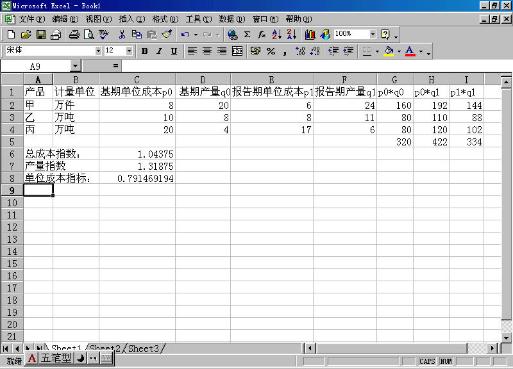Click the Save floppy disk icon
Viewport: 513px width, 369px height.
click(40, 34)
